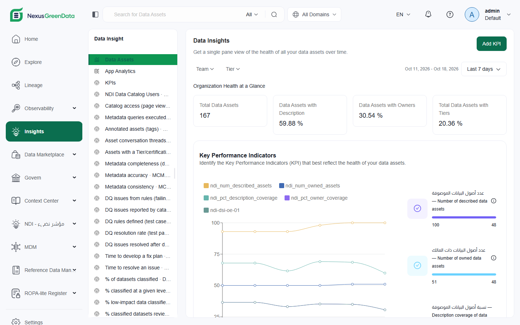The image size is (520, 325).
Task: Open KPIs in the Data Insight list
Action: (x=133, y=83)
